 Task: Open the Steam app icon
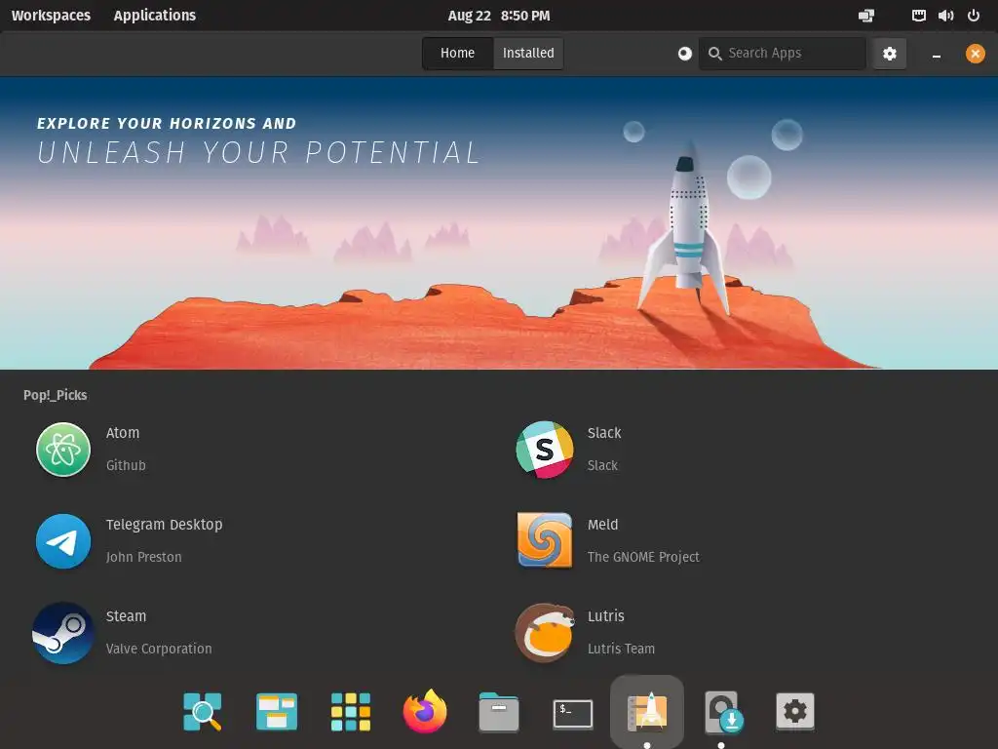[63, 633]
